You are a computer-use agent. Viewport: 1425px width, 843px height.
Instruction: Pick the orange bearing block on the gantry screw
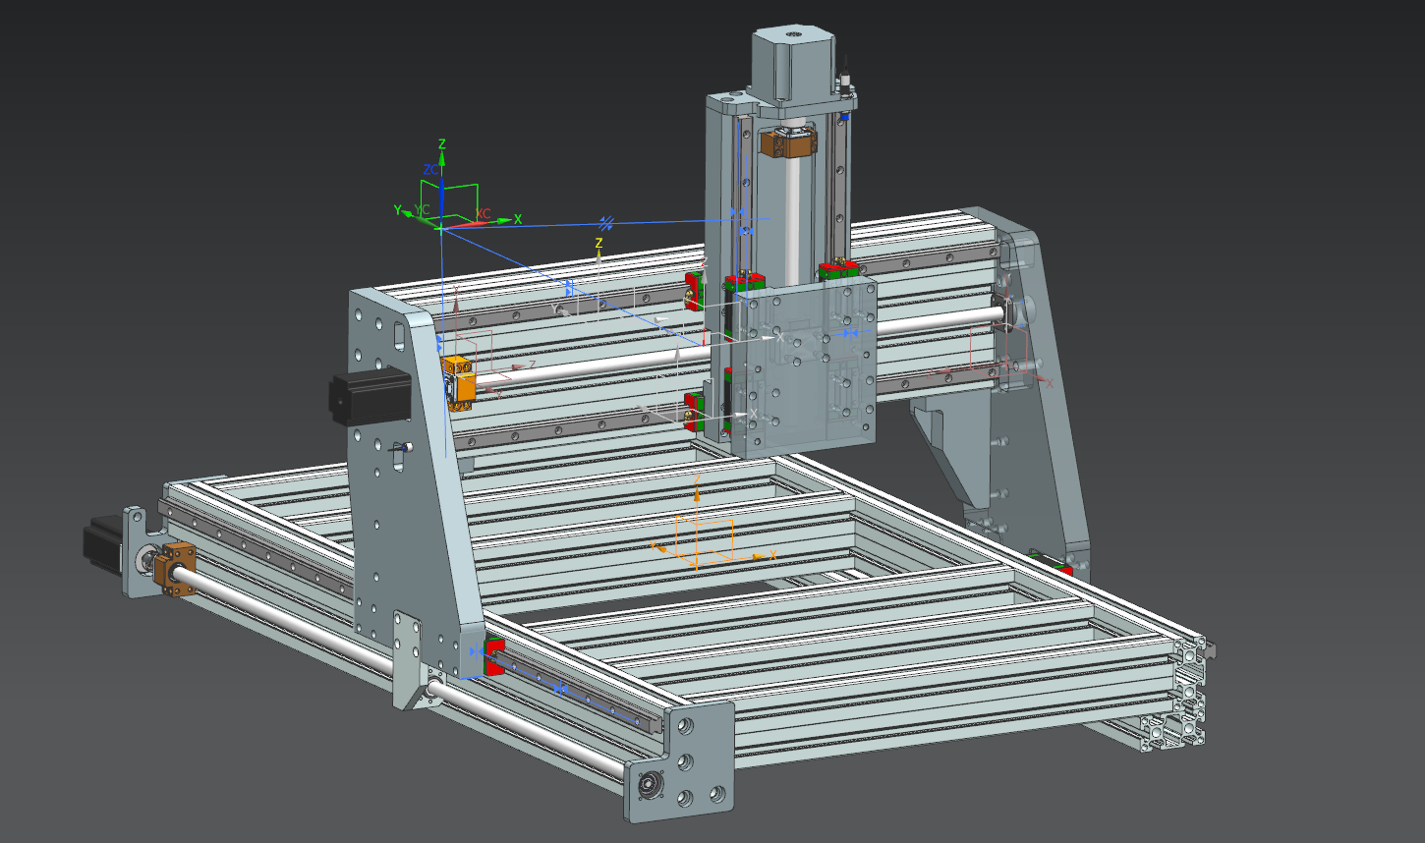pos(459,382)
